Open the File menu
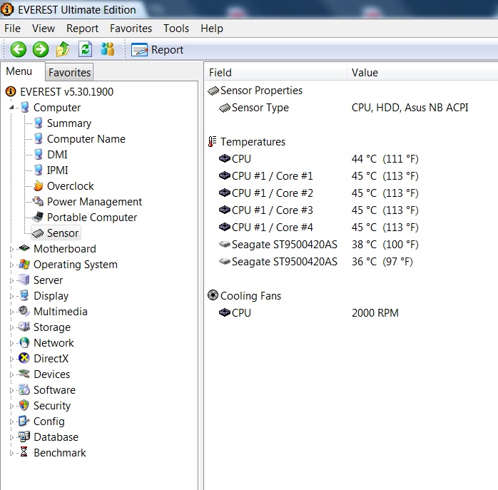The image size is (498, 490). [12, 29]
